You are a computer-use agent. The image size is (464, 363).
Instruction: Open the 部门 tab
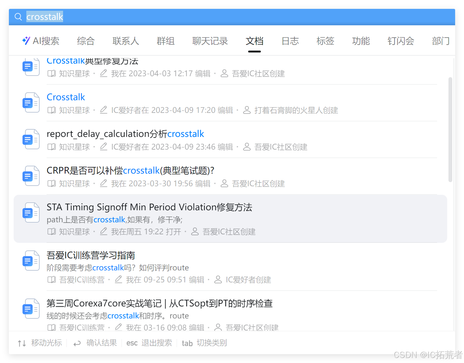pyautogui.click(x=441, y=41)
